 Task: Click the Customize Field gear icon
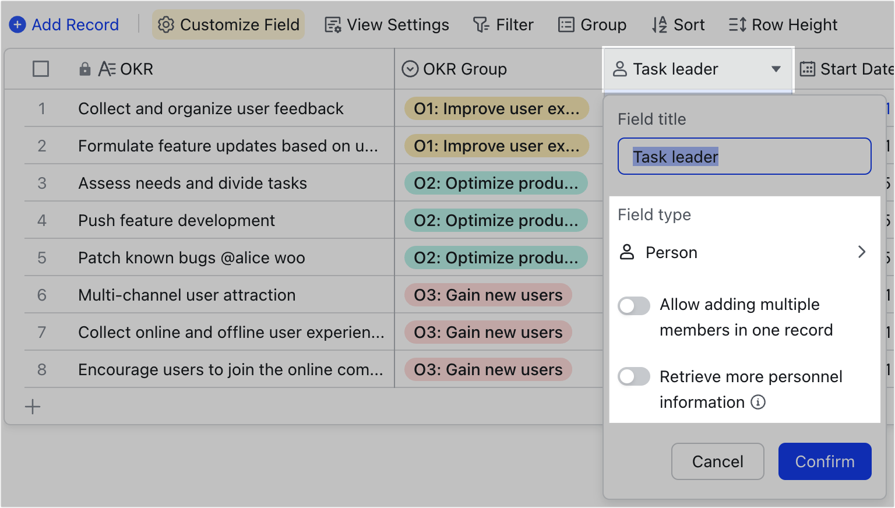tap(166, 24)
